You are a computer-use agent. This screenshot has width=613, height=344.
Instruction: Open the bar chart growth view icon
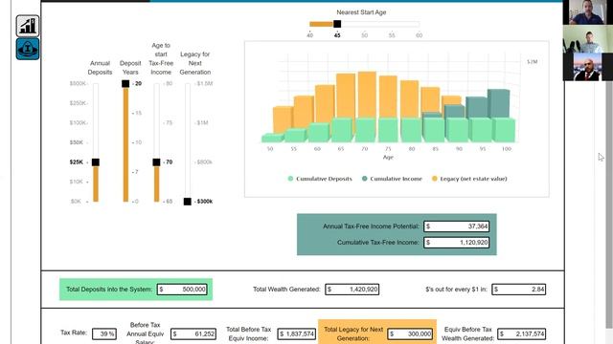pos(28,26)
